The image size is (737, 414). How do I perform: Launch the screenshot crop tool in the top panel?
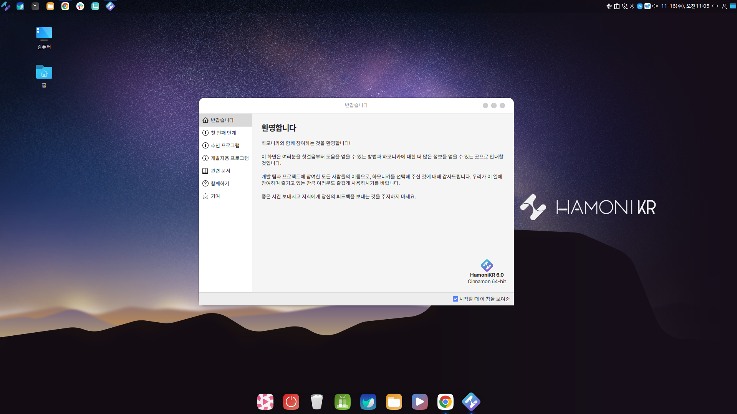(95, 6)
